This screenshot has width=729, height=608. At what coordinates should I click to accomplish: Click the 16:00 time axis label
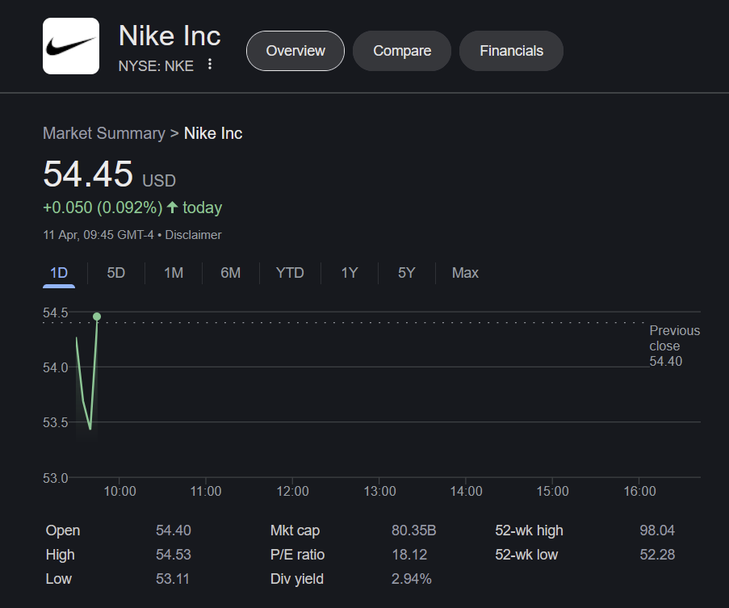pyautogui.click(x=639, y=492)
